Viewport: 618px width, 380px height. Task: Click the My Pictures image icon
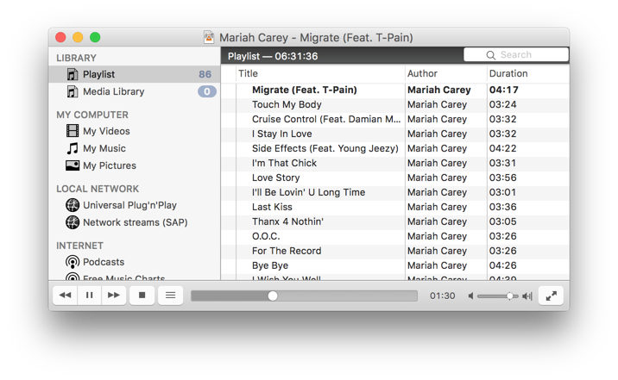73,165
